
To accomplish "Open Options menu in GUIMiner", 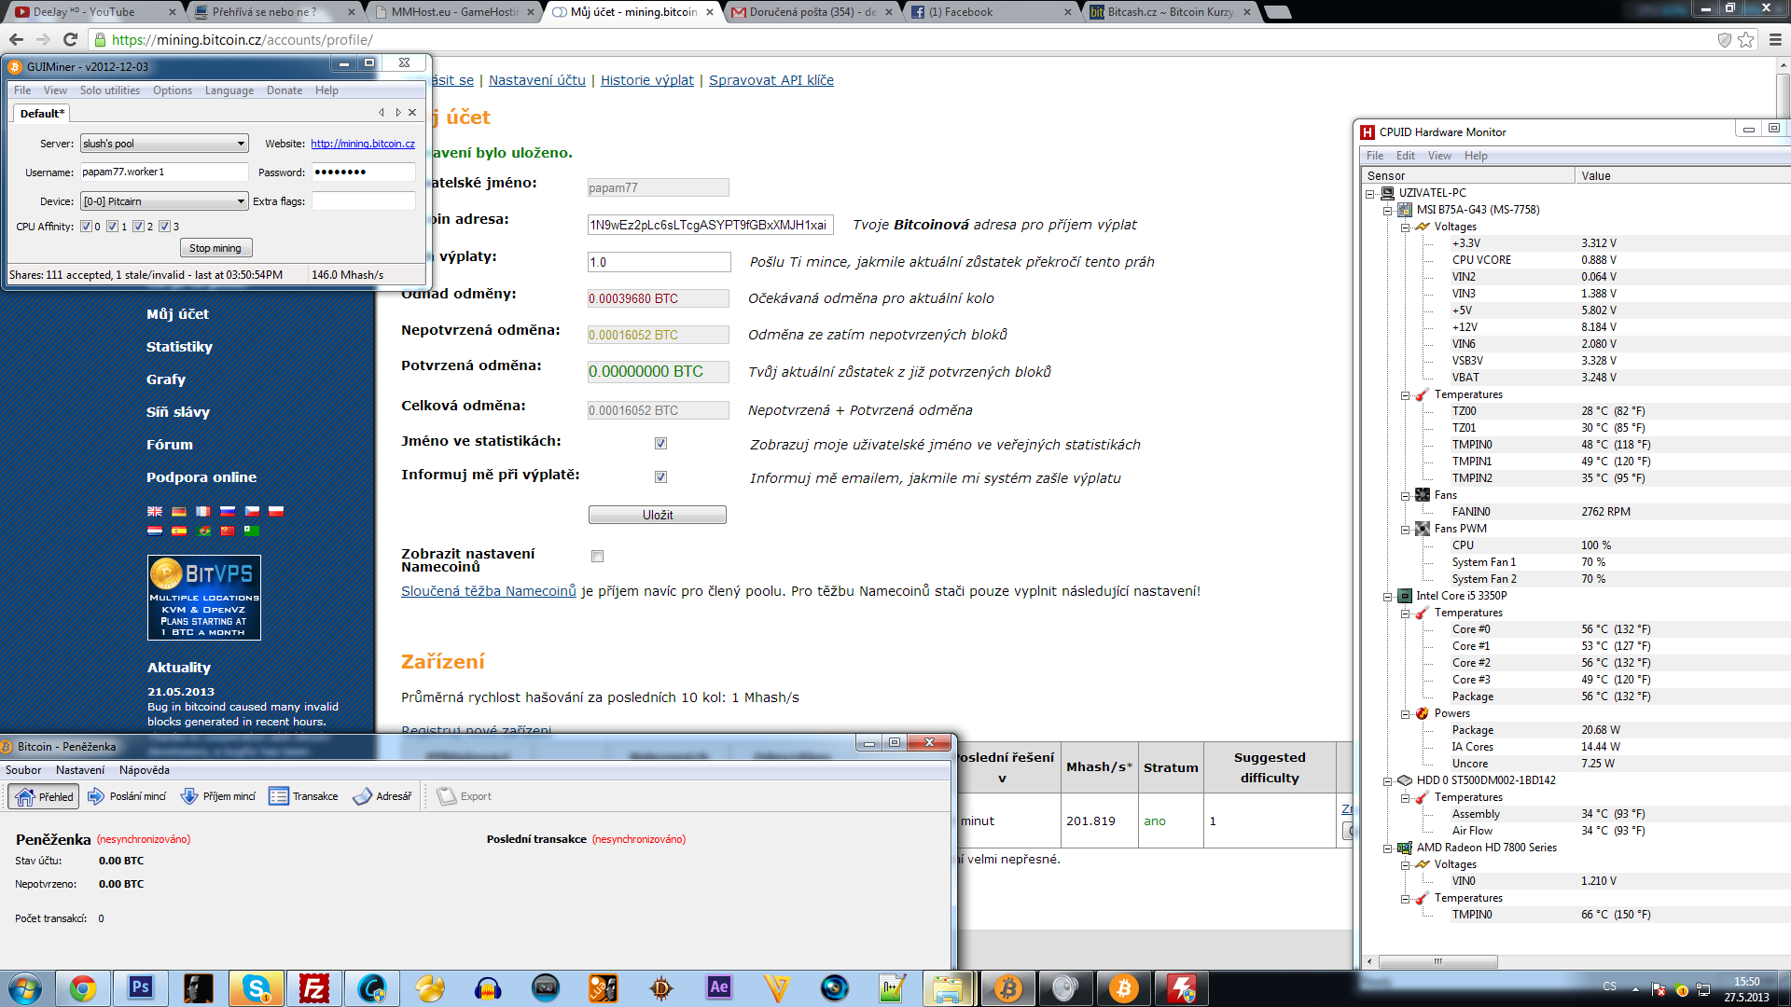I will point(173,90).
